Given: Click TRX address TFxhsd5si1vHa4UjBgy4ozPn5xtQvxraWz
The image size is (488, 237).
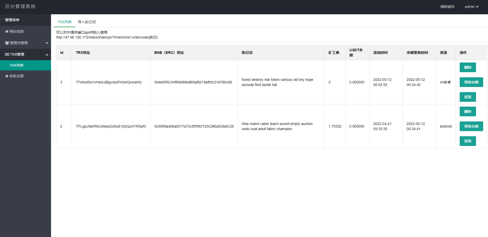Looking at the screenshot, I should (x=109, y=82).
